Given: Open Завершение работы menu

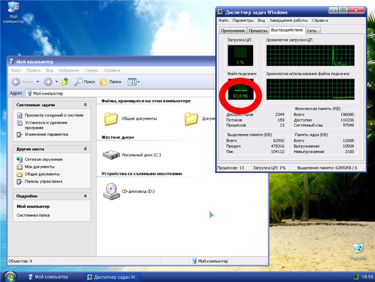Looking at the screenshot, I should 288,20.
